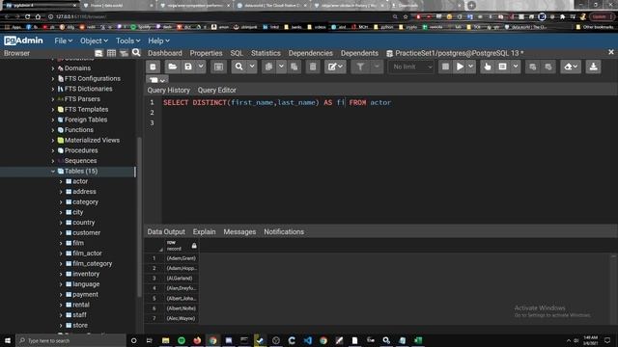The width and height of the screenshot is (618, 347).
Task: Select the PracticeSet1 query tool tab
Action: pos(455,53)
